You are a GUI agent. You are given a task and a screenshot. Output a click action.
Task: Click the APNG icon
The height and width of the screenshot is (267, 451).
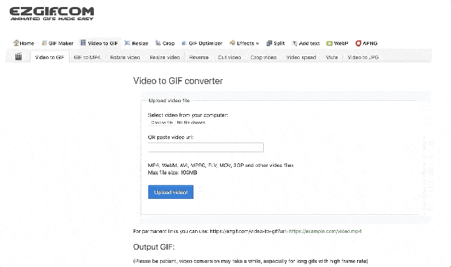[x=358, y=43]
